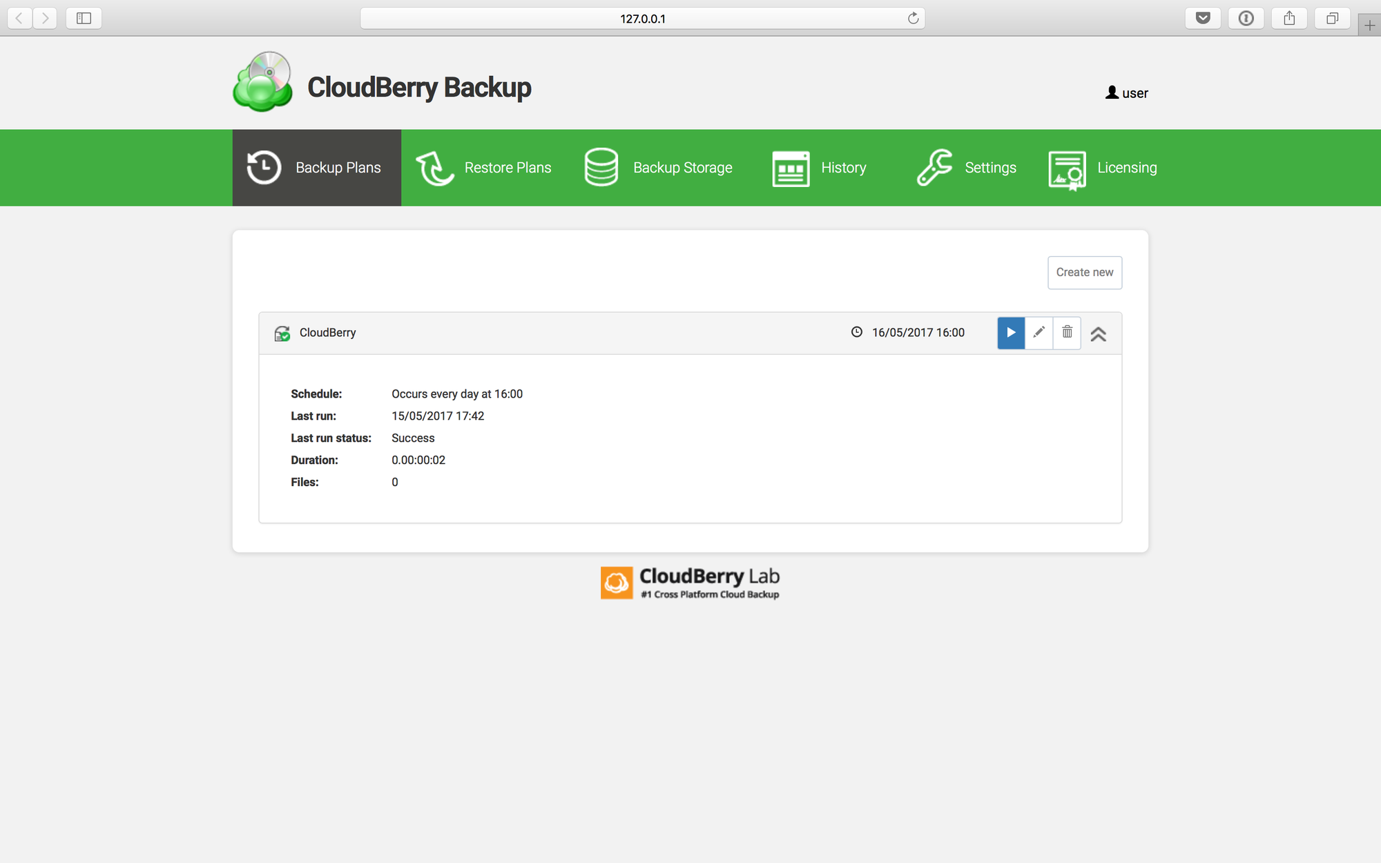Open the Pocket extension icon

[1203, 18]
